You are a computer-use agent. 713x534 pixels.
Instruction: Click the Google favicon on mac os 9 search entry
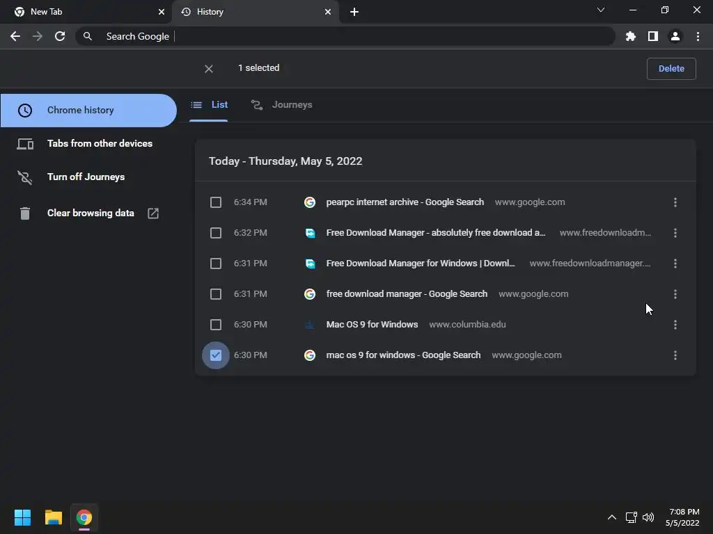[x=310, y=355]
